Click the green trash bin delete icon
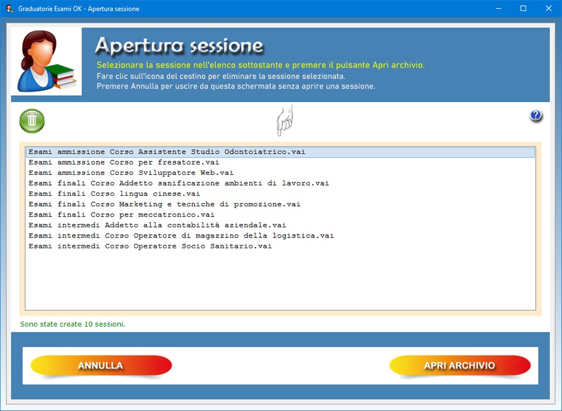This screenshot has width=562, height=411. [x=32, y=121]
